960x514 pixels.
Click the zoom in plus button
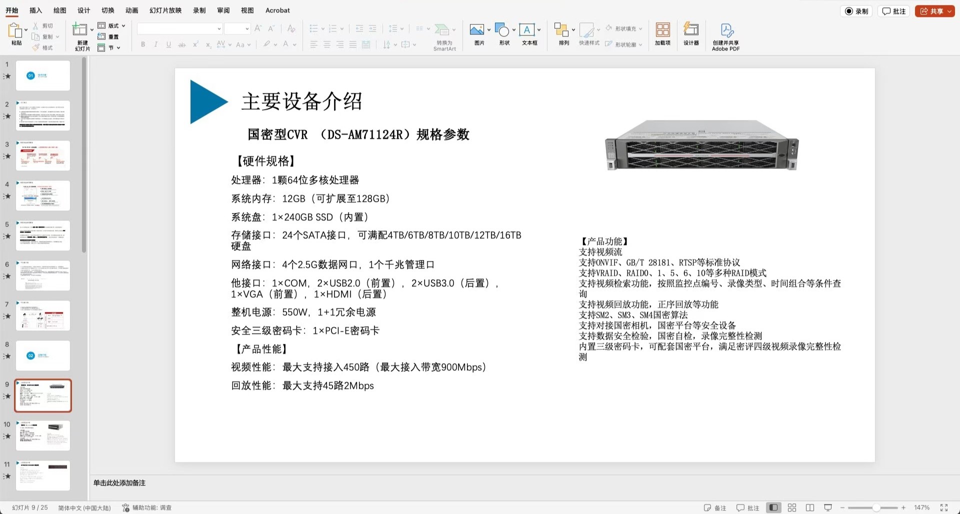click(903, 507)
